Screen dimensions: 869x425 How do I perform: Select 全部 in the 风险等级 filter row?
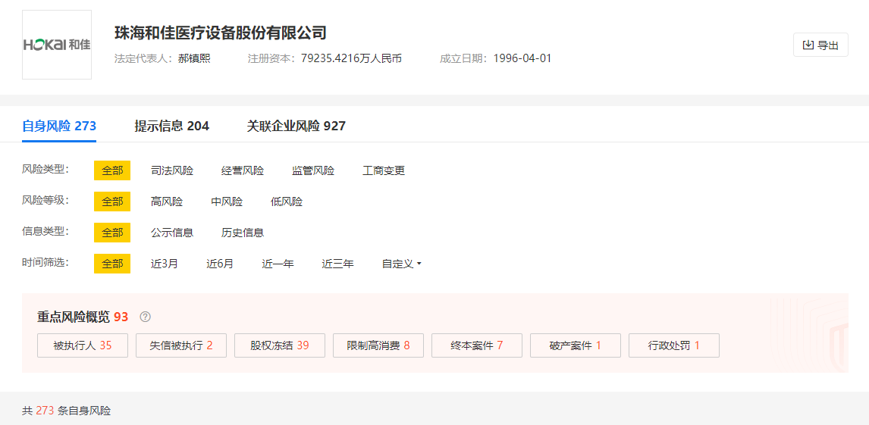112,202
